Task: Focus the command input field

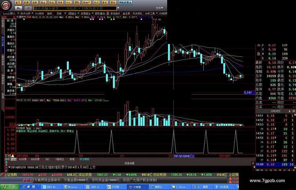Action: (x=75, y=8)
